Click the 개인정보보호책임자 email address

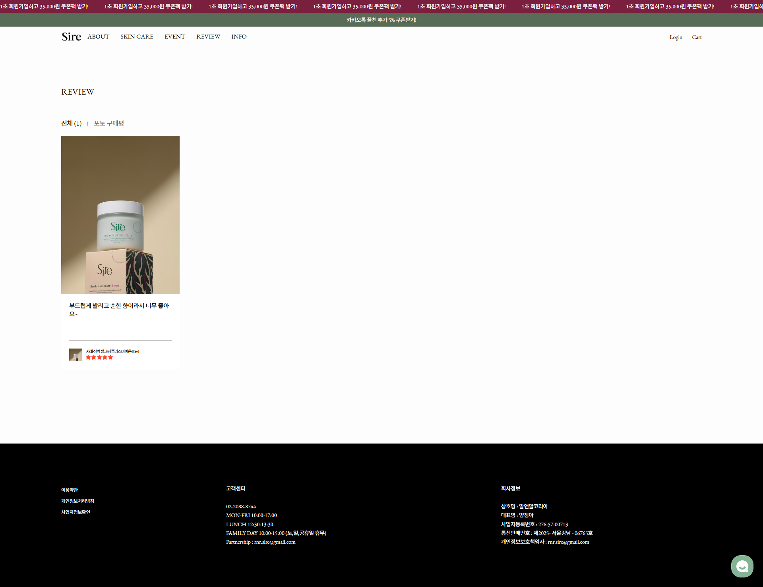click(x=568, y=542)
